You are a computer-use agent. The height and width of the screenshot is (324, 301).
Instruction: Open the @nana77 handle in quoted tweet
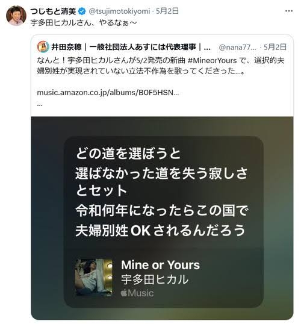[x=237, y=48]
